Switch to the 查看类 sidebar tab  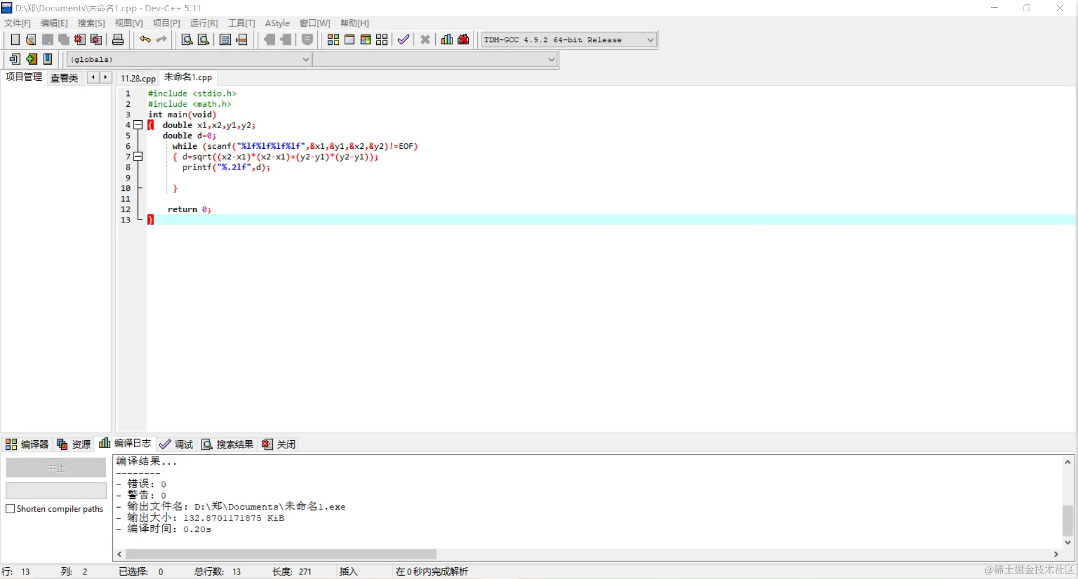(64, 77)
